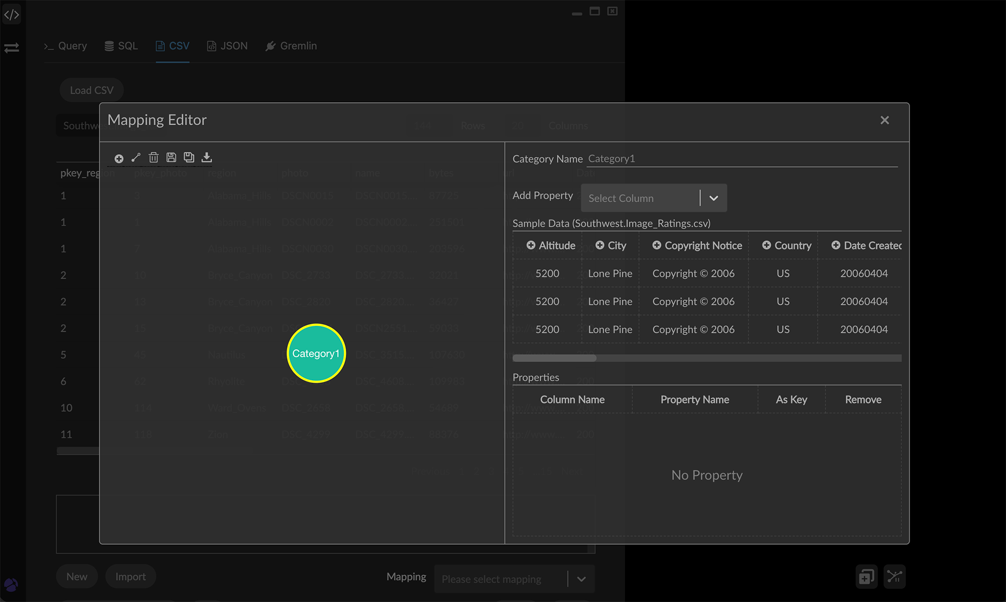Click the Import button
Viewport: 1006px width, 602px height.
point(130,576)
